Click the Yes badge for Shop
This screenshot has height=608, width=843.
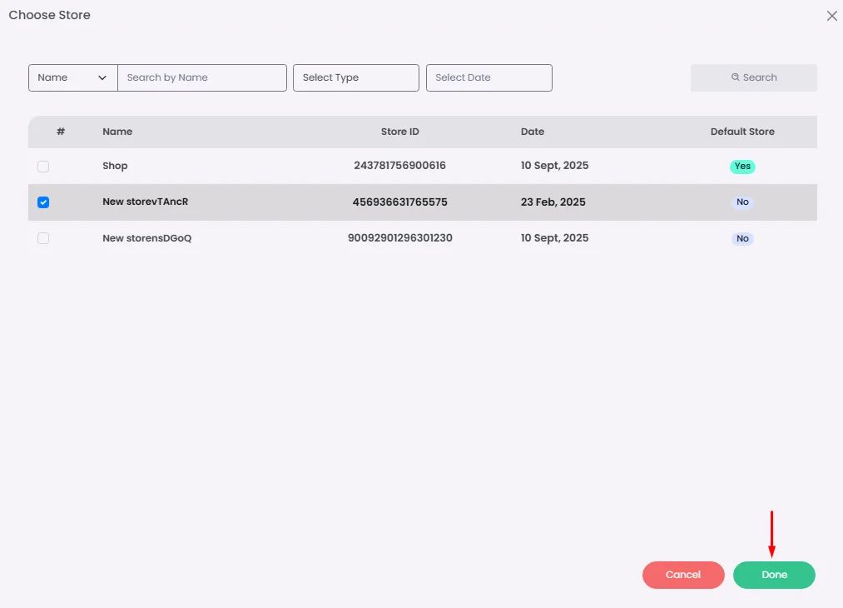point(742,167)
